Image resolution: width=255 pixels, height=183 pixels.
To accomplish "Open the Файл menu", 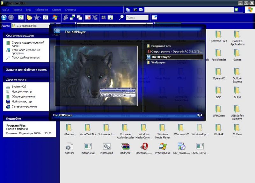I will (x=5, y=10).
